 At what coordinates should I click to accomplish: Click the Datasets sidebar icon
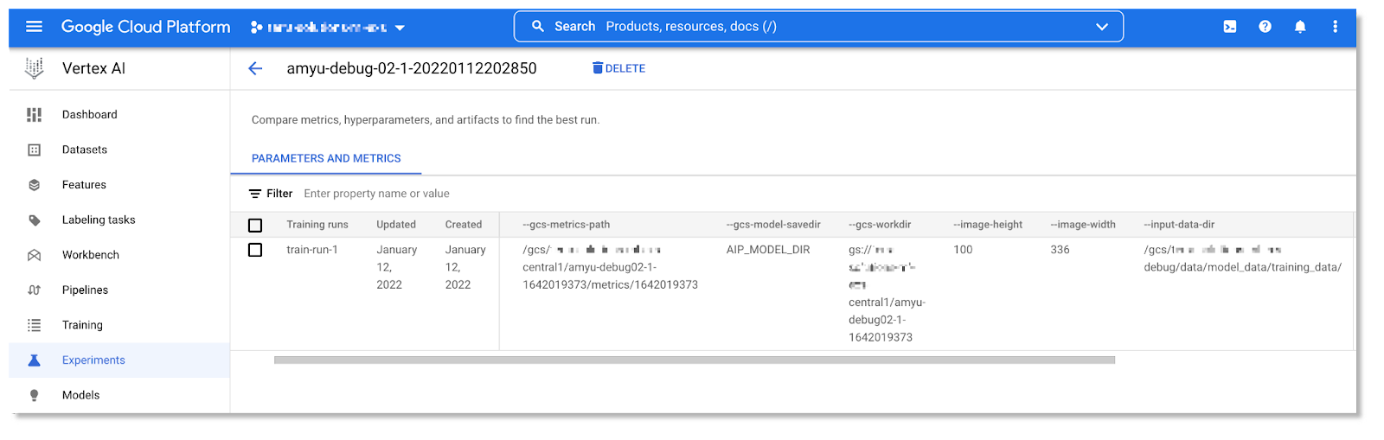point(34,150)
